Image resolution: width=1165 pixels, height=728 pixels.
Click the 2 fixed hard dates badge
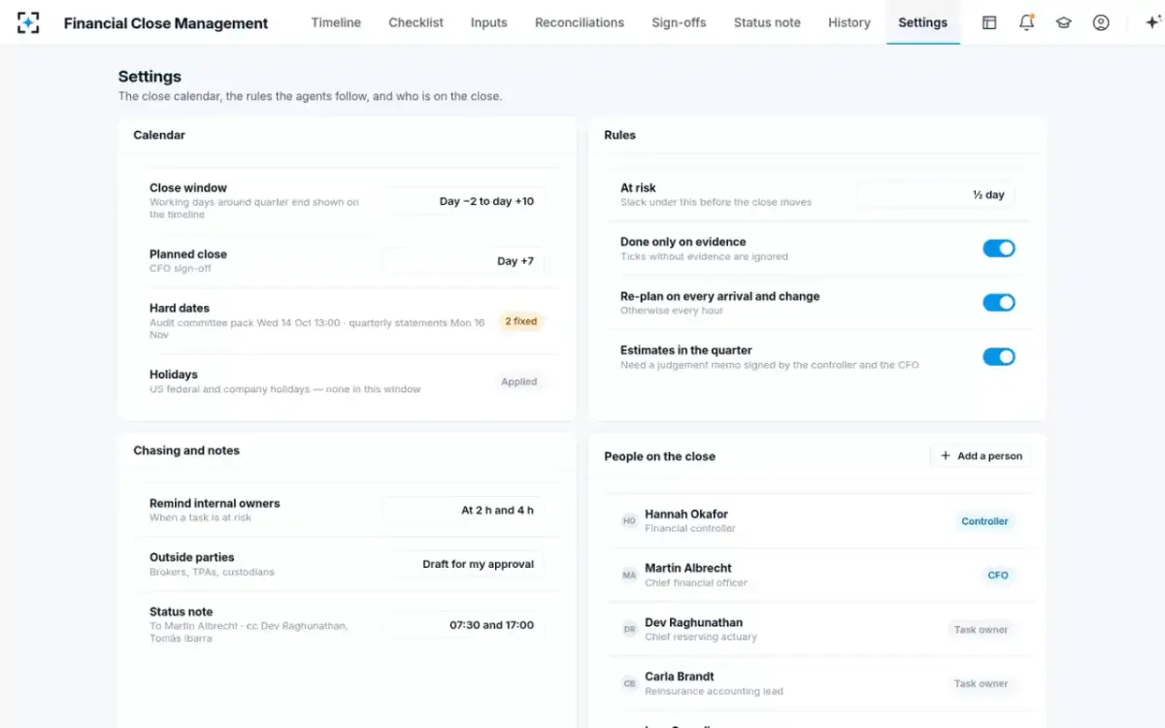point(521,321)
